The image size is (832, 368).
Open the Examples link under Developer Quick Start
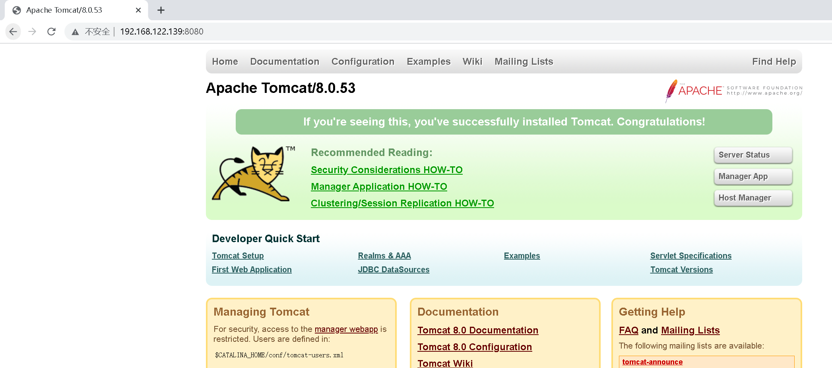[x=522, y=256]
